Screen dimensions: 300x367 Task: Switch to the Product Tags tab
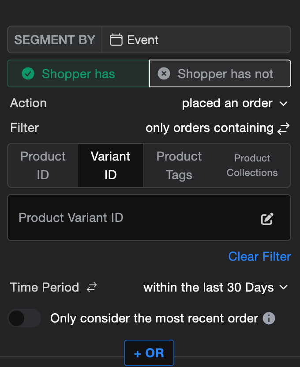[179, 165]
